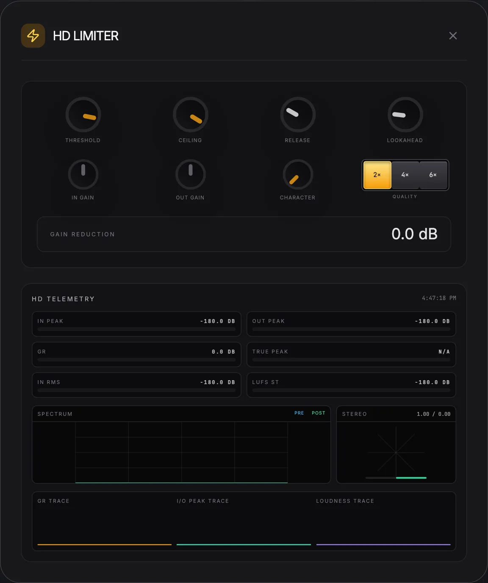
Task: Click the Out Gain knob
Action: pyautogui.click(x=191, y=174)
